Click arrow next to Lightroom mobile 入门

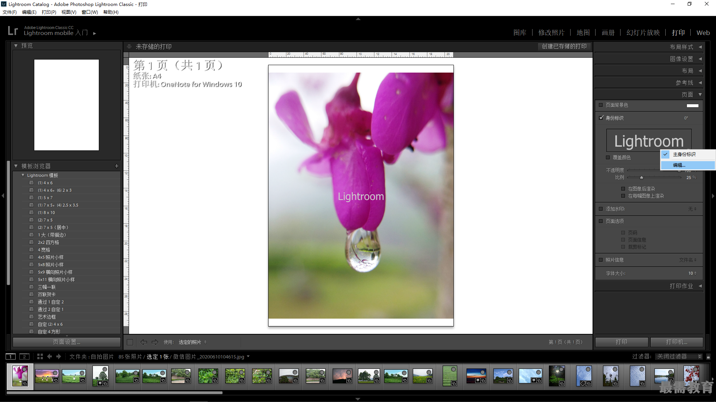tap(95, 33)
